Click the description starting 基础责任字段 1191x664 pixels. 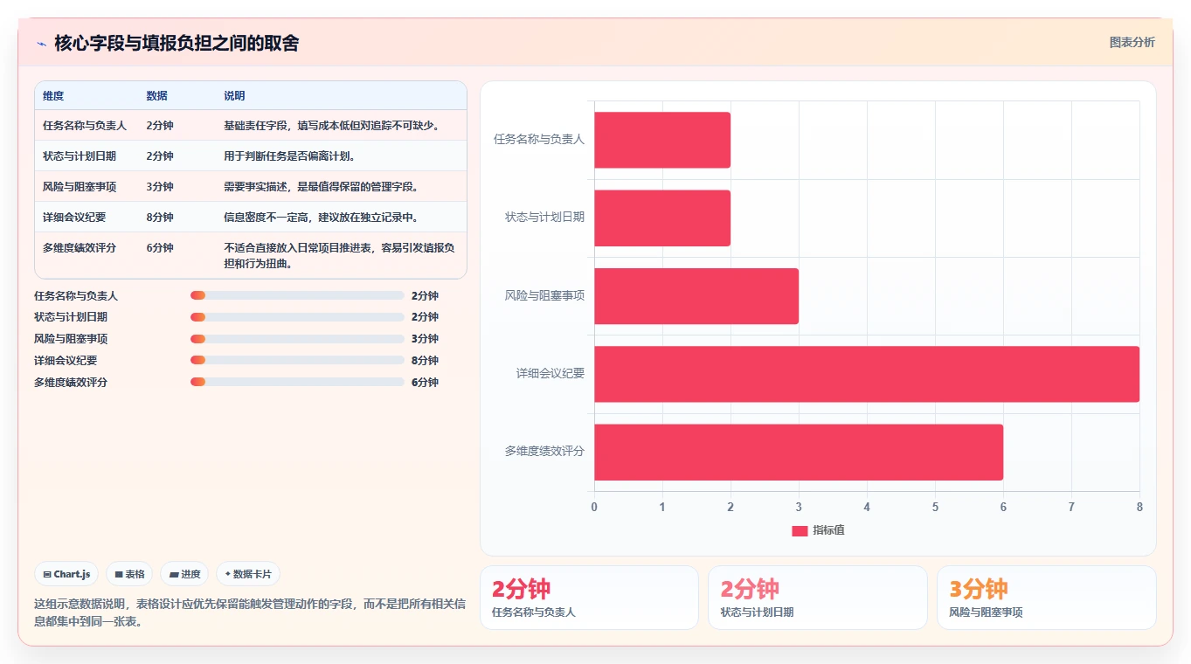coord(332,126)
